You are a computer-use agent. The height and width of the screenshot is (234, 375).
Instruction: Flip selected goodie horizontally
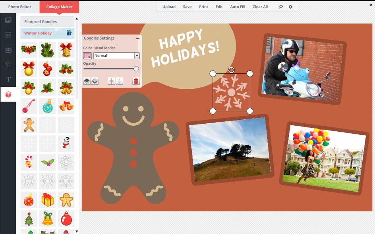point(112,81)
